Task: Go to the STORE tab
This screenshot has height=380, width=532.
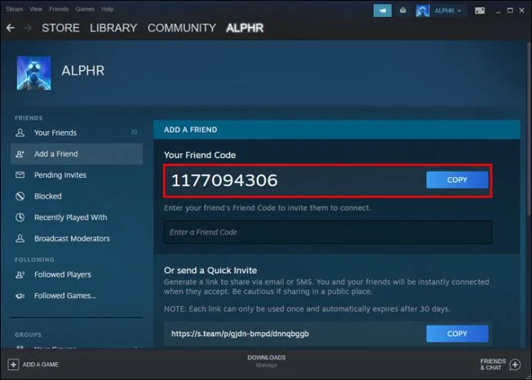Action: point(61,28)
